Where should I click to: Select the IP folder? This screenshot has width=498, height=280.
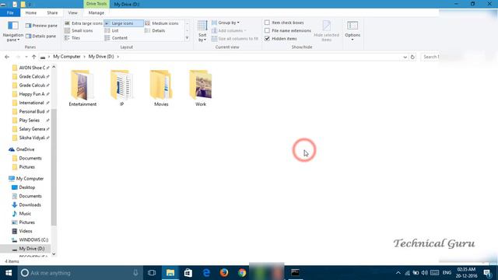point(121,88)
